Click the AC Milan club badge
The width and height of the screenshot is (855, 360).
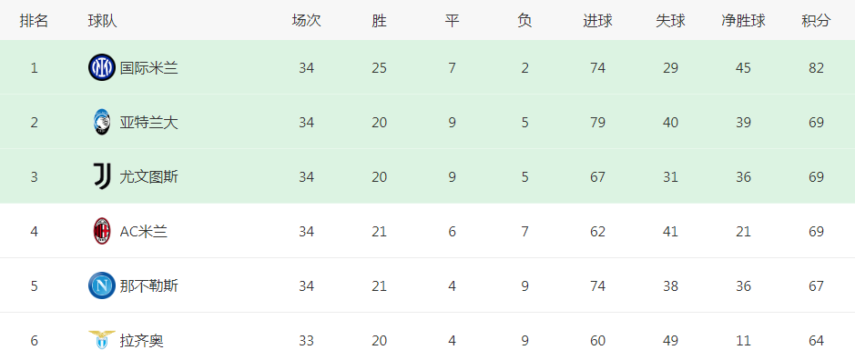[102, 232]
